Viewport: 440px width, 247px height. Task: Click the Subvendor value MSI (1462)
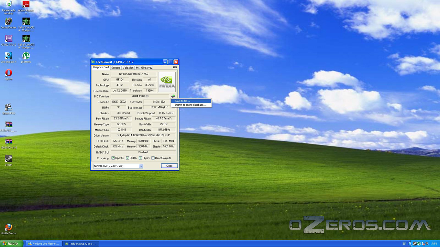pos(159,102)
